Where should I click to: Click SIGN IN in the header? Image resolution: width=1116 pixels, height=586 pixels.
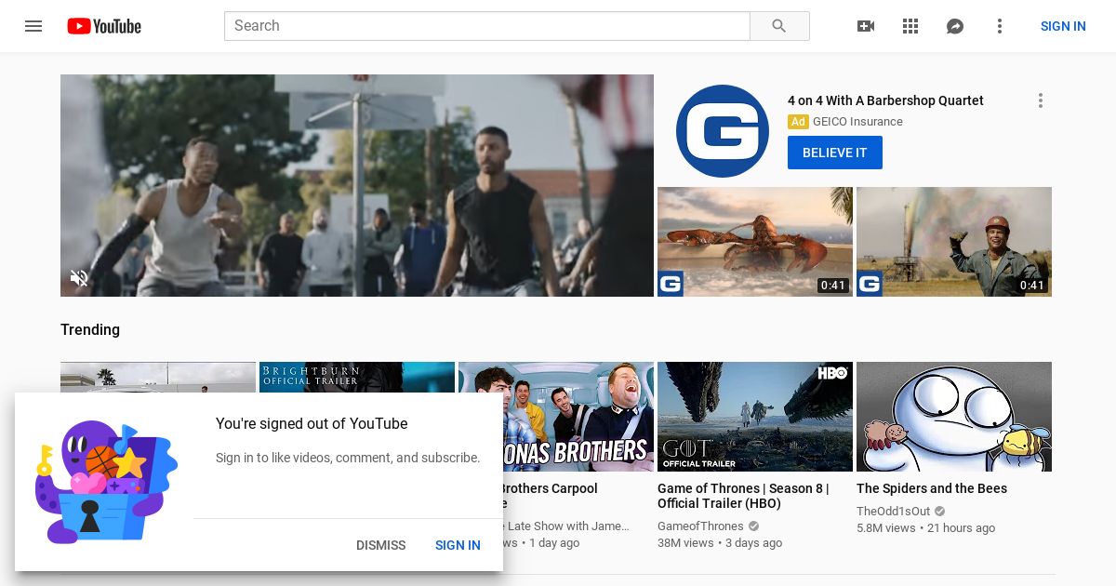pos(1063,26)
